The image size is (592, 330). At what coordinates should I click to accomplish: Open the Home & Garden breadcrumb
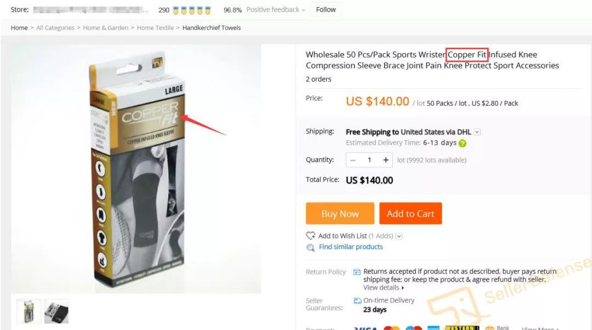(105, 28)
